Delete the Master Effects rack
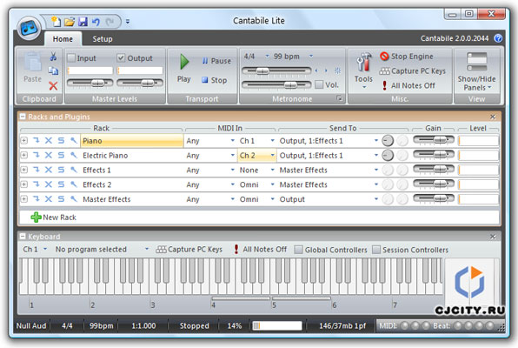The height and width of the screenshot is (348, 518). coord(49,199)
